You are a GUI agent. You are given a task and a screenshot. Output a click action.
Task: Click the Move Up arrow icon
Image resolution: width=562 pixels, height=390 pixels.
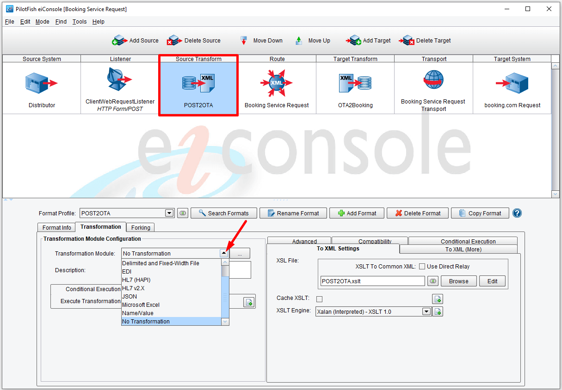coord(299,41)
